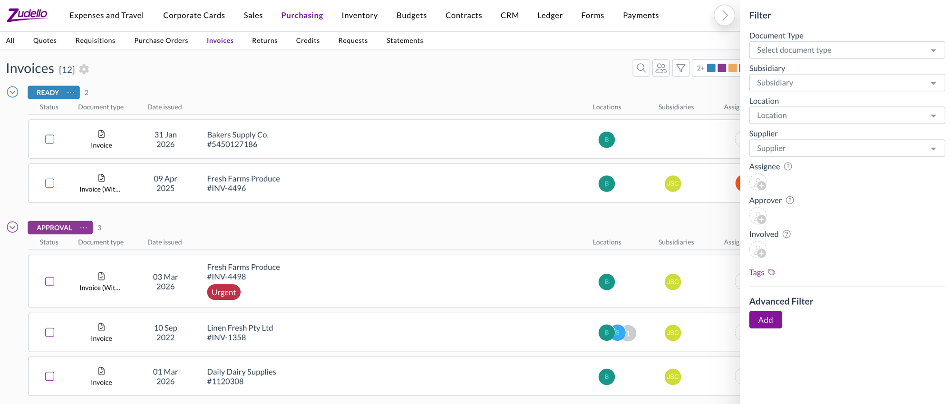Open the Location filter dropdown
This screenshot has height=404, width=951.
(x=847, y=115)
